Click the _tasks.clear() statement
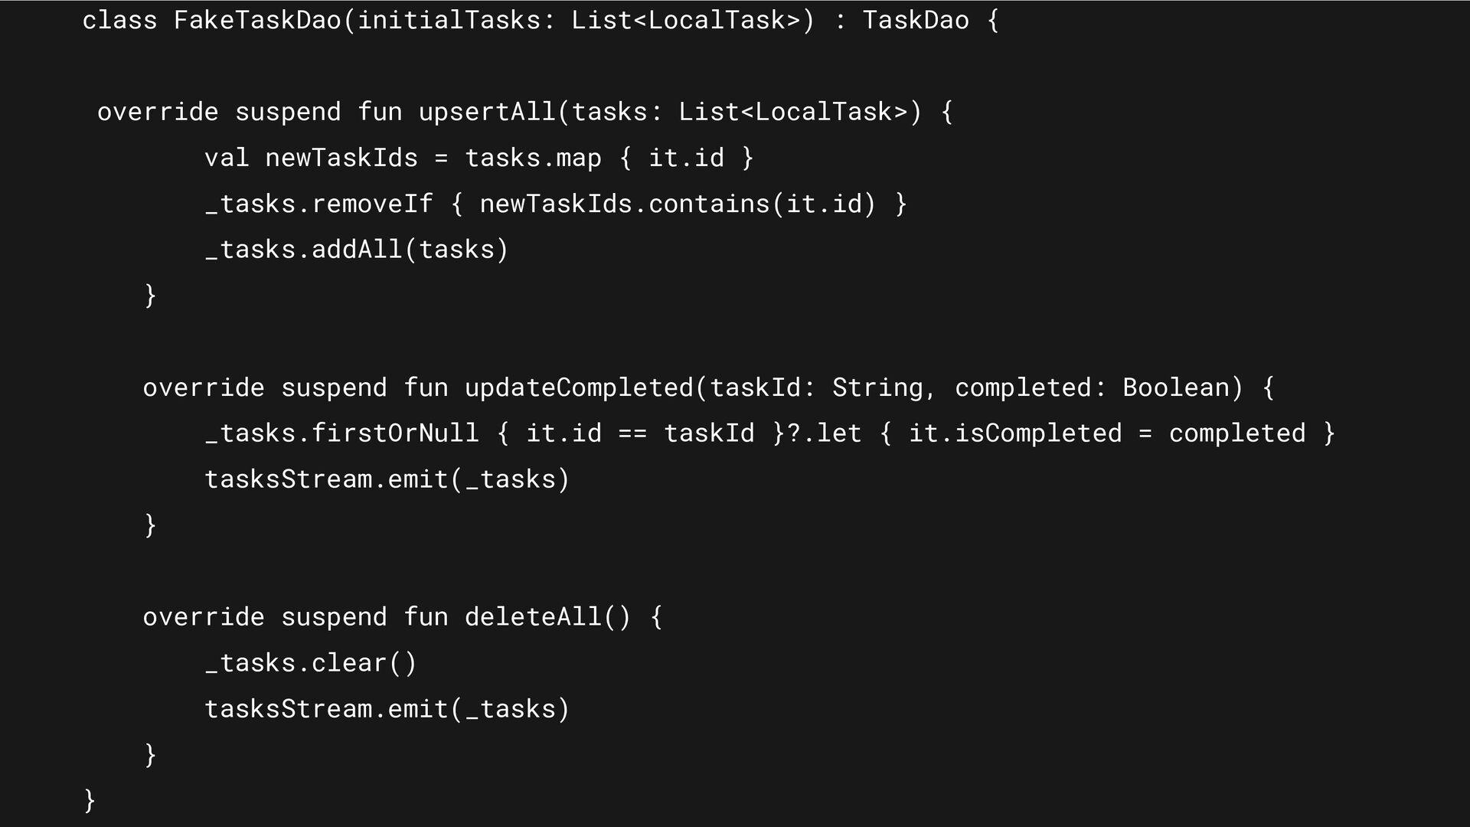This screenshot has width=1470, height=827. point(311,663)
